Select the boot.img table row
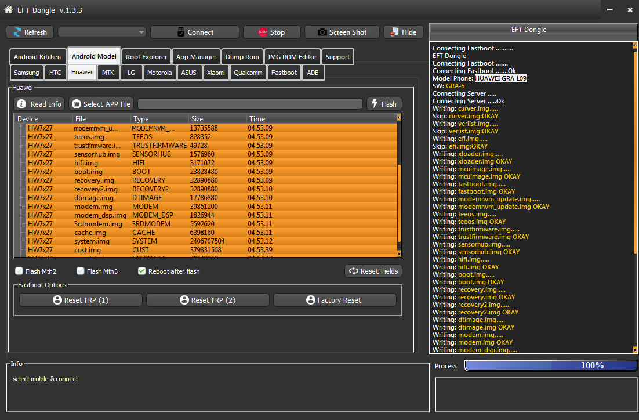Viewport: 639px width, 420px height. pyautogui.click(x=212, y=172)
